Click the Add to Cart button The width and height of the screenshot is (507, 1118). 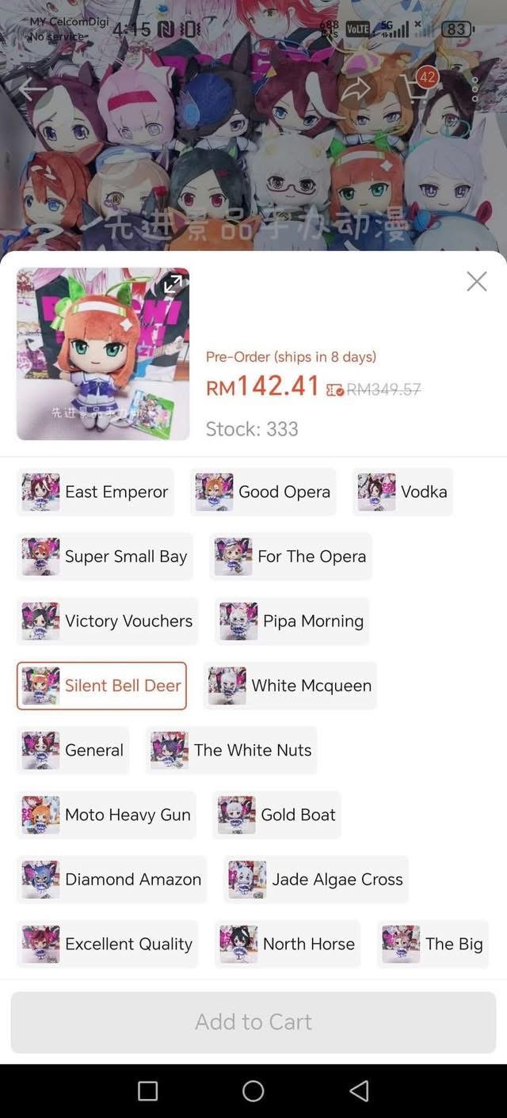coord(253,1022)
